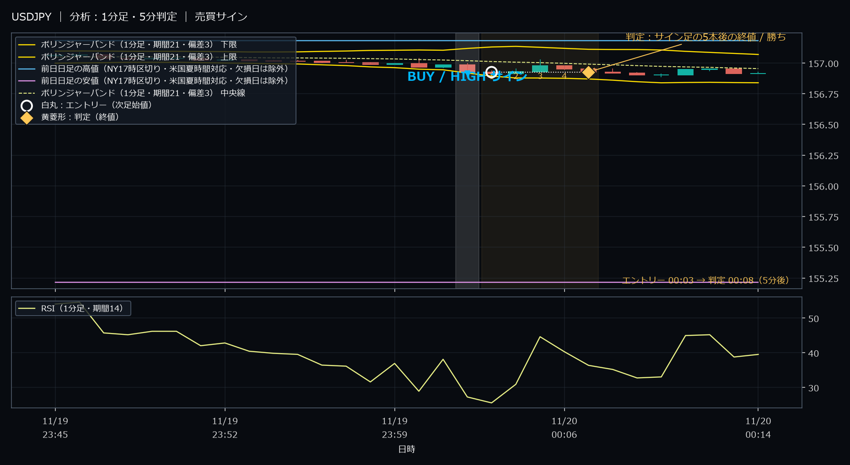Click the white circle icon in legend
The height and width of the screenshot is (465, 850).
pyautogui.click(x=27, y=106)
